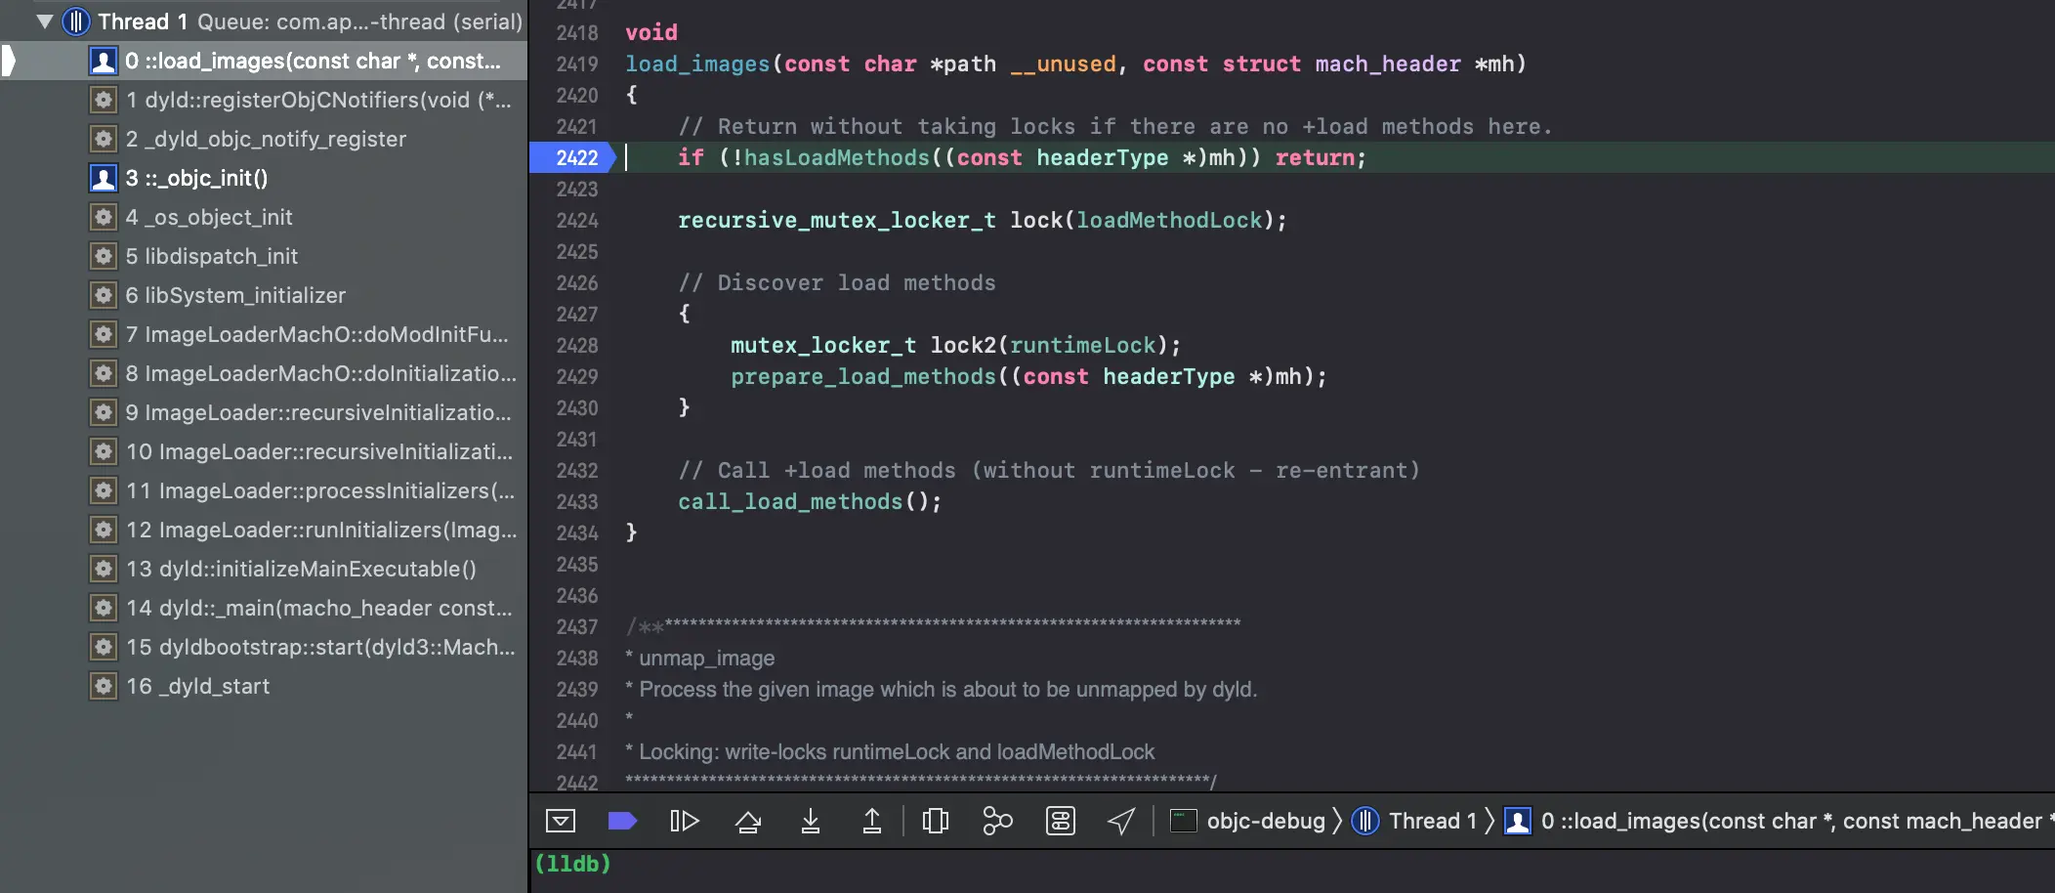Step over the current line
Screen dimensions: 2055x893
tap(748, 821)
